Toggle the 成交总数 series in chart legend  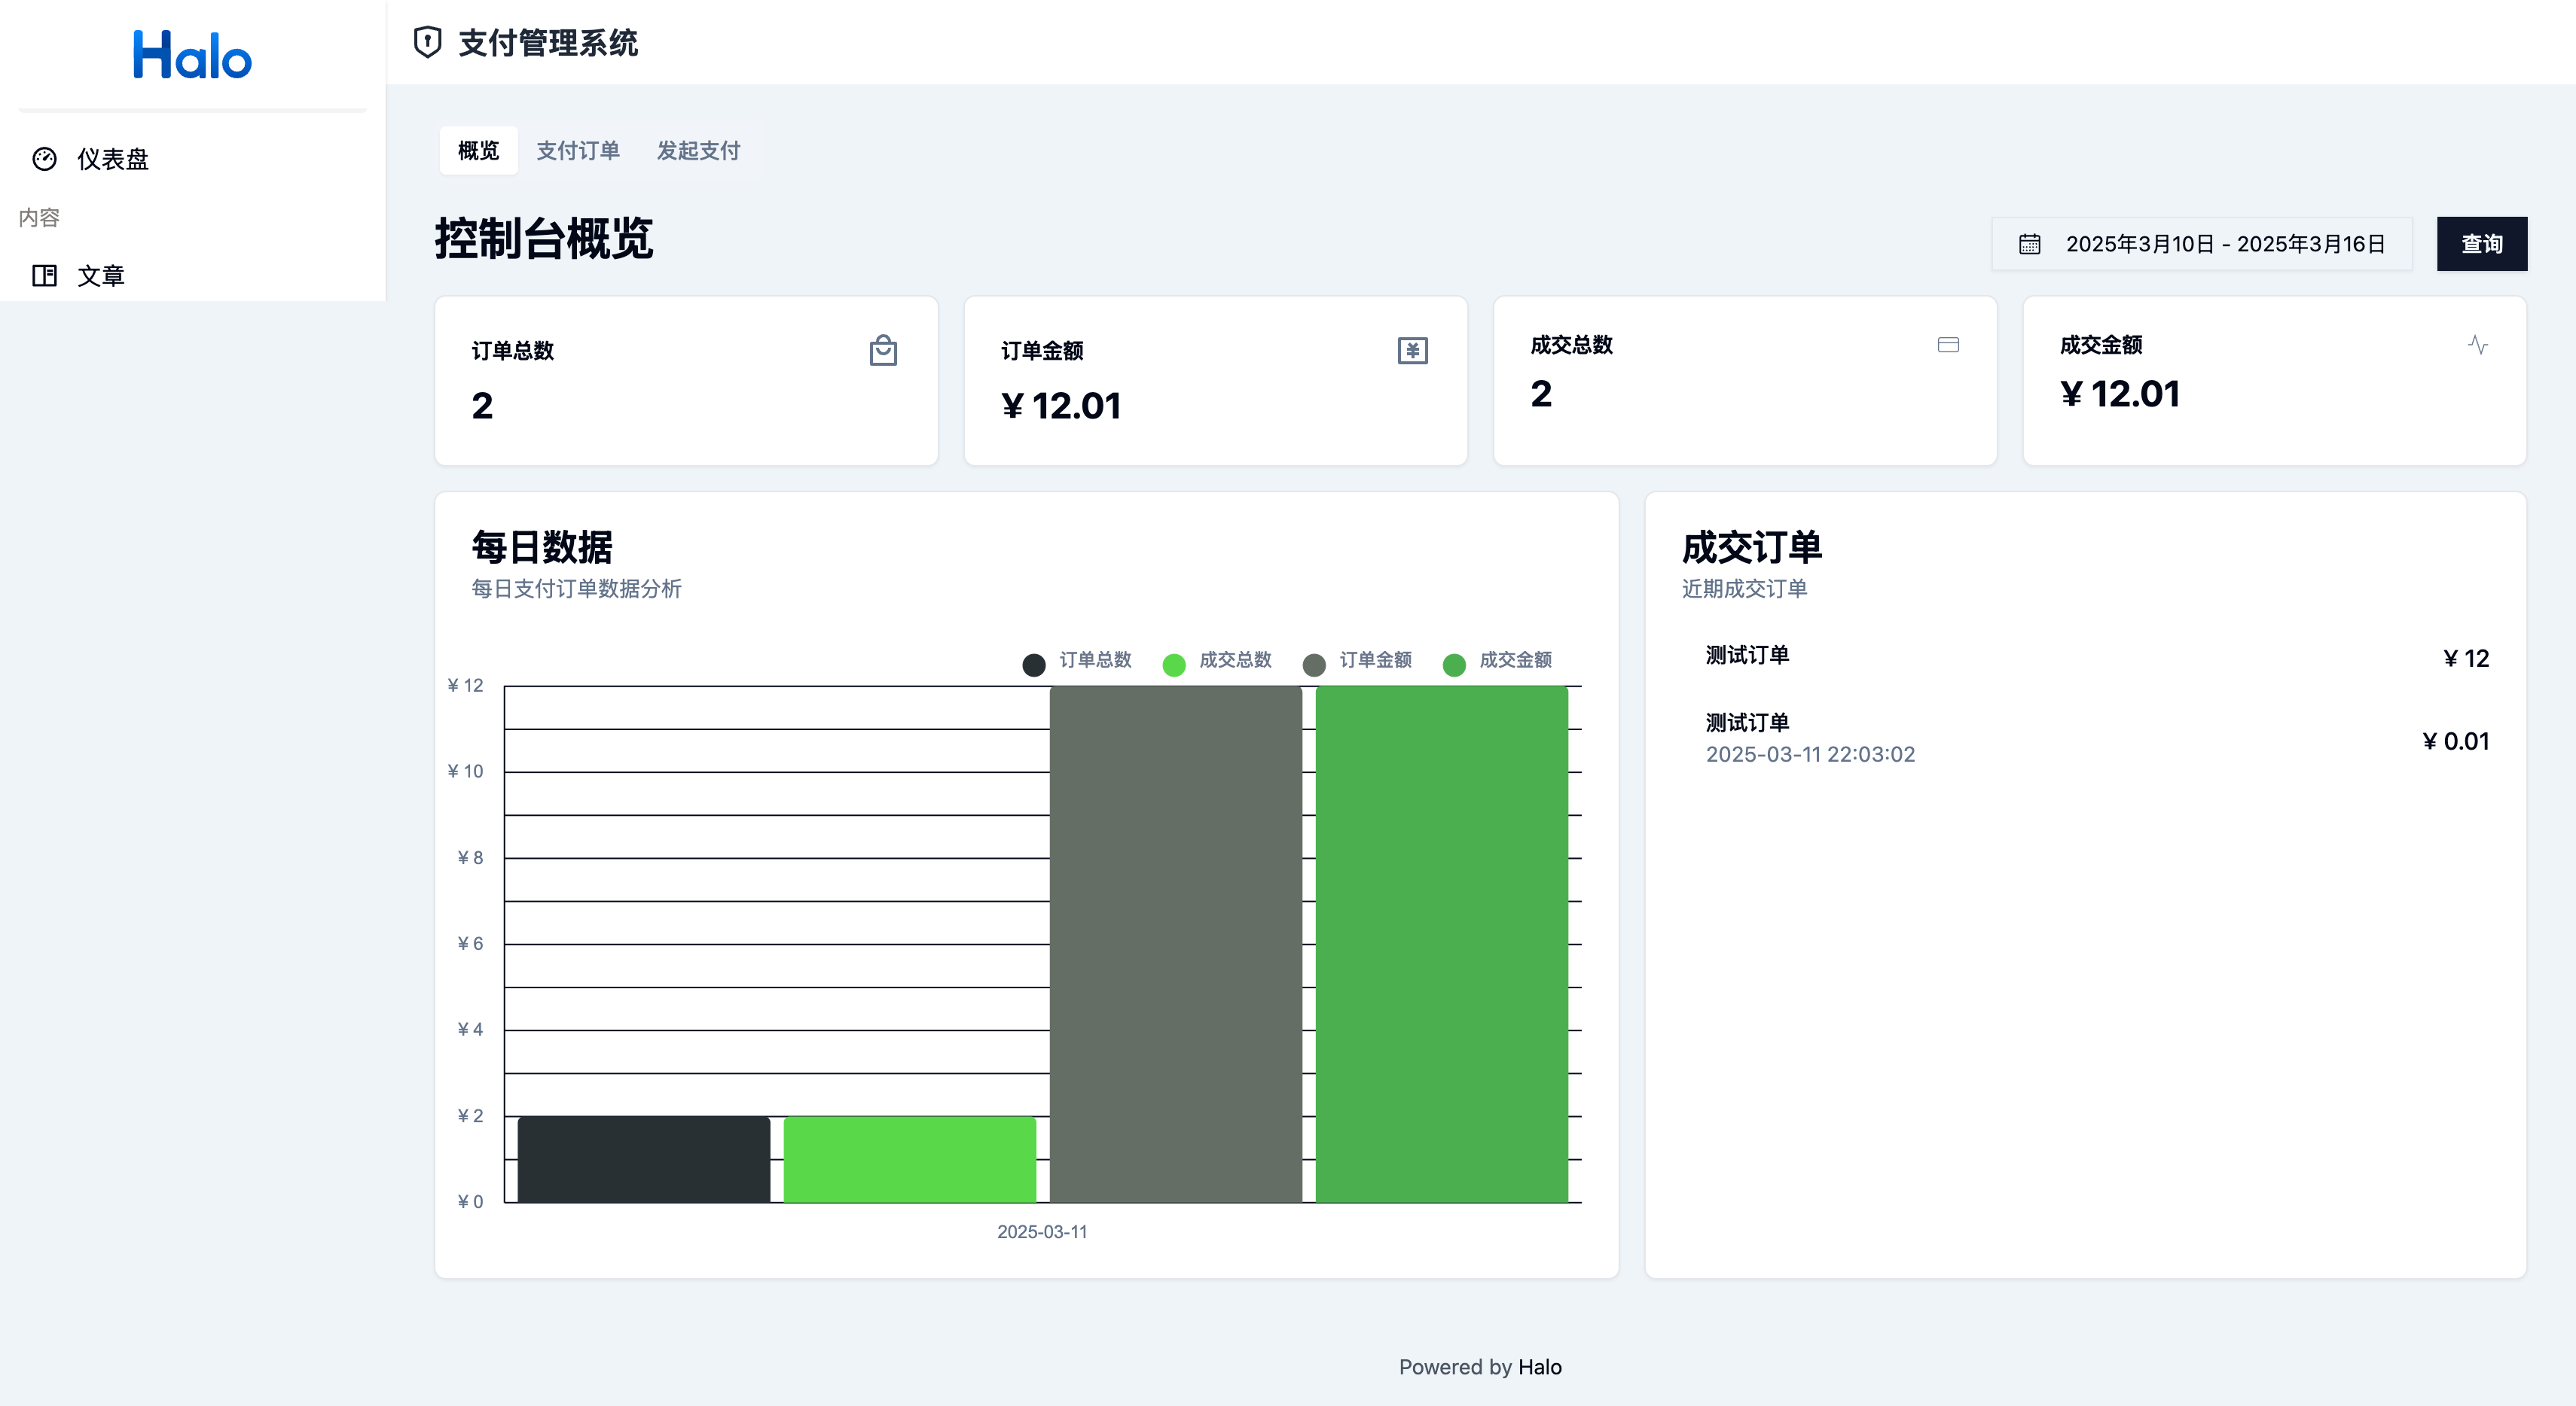tap(1220, 661)
